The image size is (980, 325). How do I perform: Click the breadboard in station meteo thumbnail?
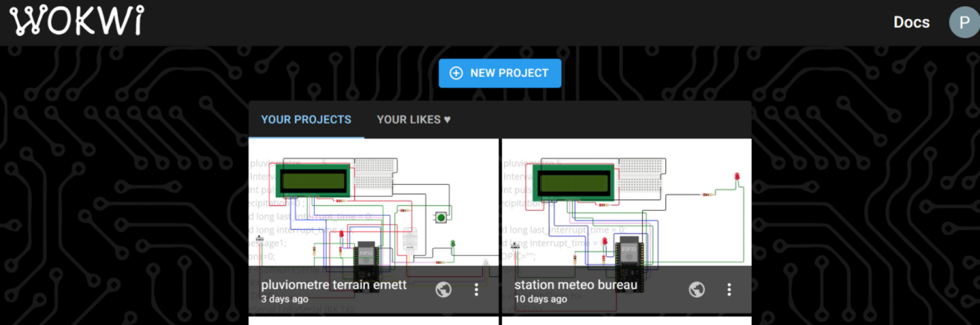click(641, 175)
